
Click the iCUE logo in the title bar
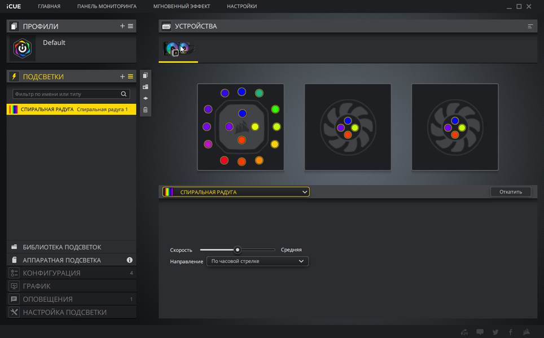[14, 6]
